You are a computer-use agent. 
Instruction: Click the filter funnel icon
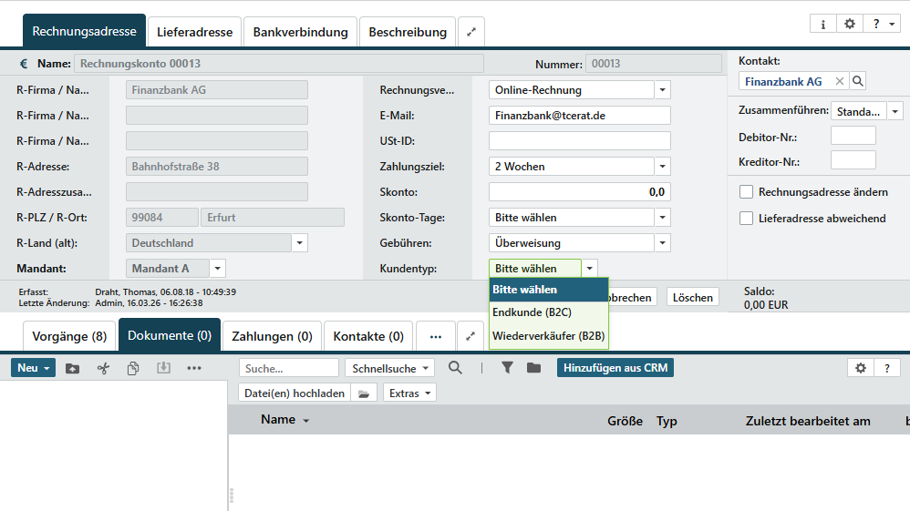507,368
